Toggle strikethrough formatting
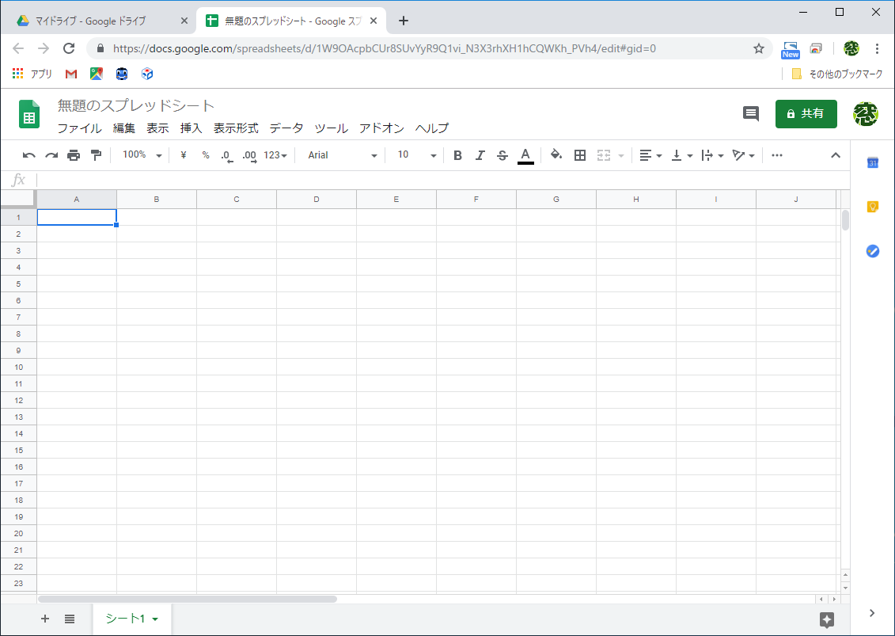The image size is (895, 636). (502, 154)
